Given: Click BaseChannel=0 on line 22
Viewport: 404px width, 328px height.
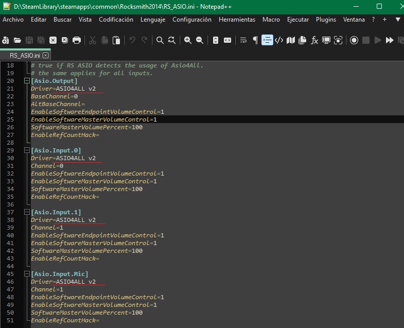Looking at the screenshot, I should pos(54,96).
